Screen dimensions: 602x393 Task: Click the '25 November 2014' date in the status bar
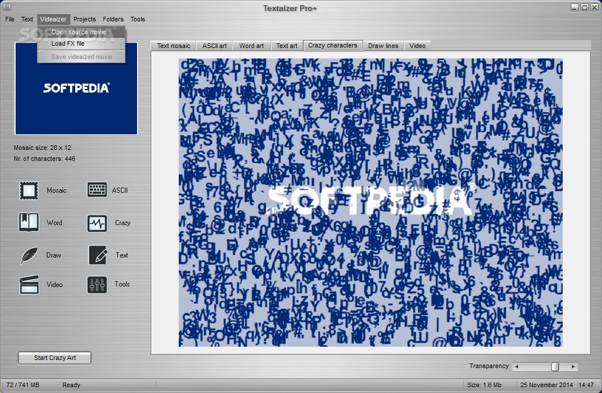point(546,385)
